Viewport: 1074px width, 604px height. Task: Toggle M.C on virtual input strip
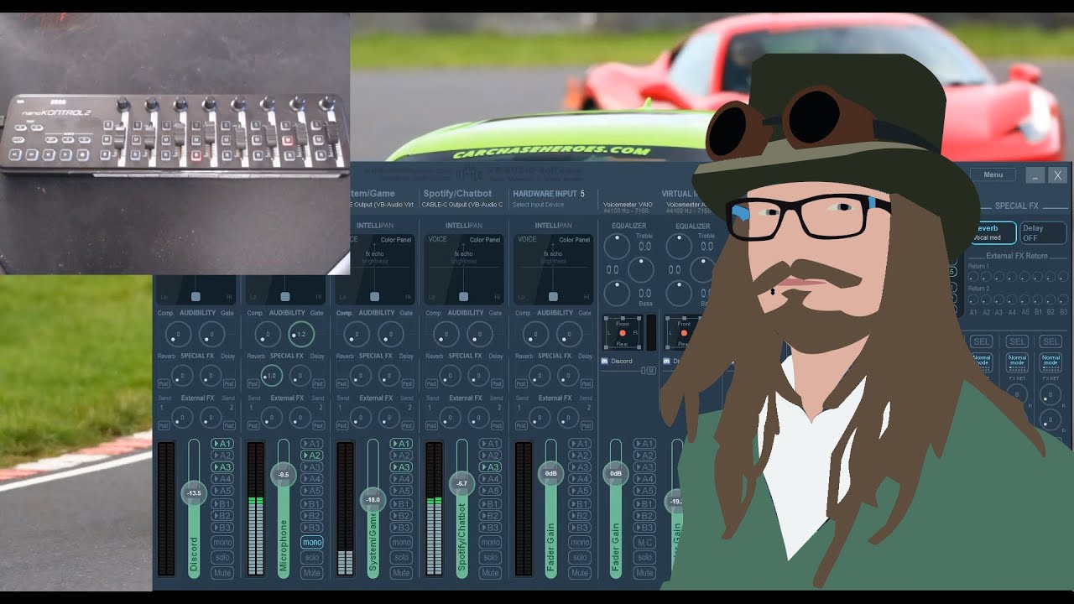coord(644,542)
